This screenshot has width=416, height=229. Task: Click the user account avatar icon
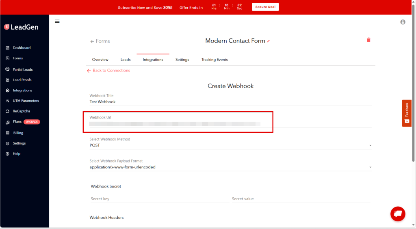[403, 22]
